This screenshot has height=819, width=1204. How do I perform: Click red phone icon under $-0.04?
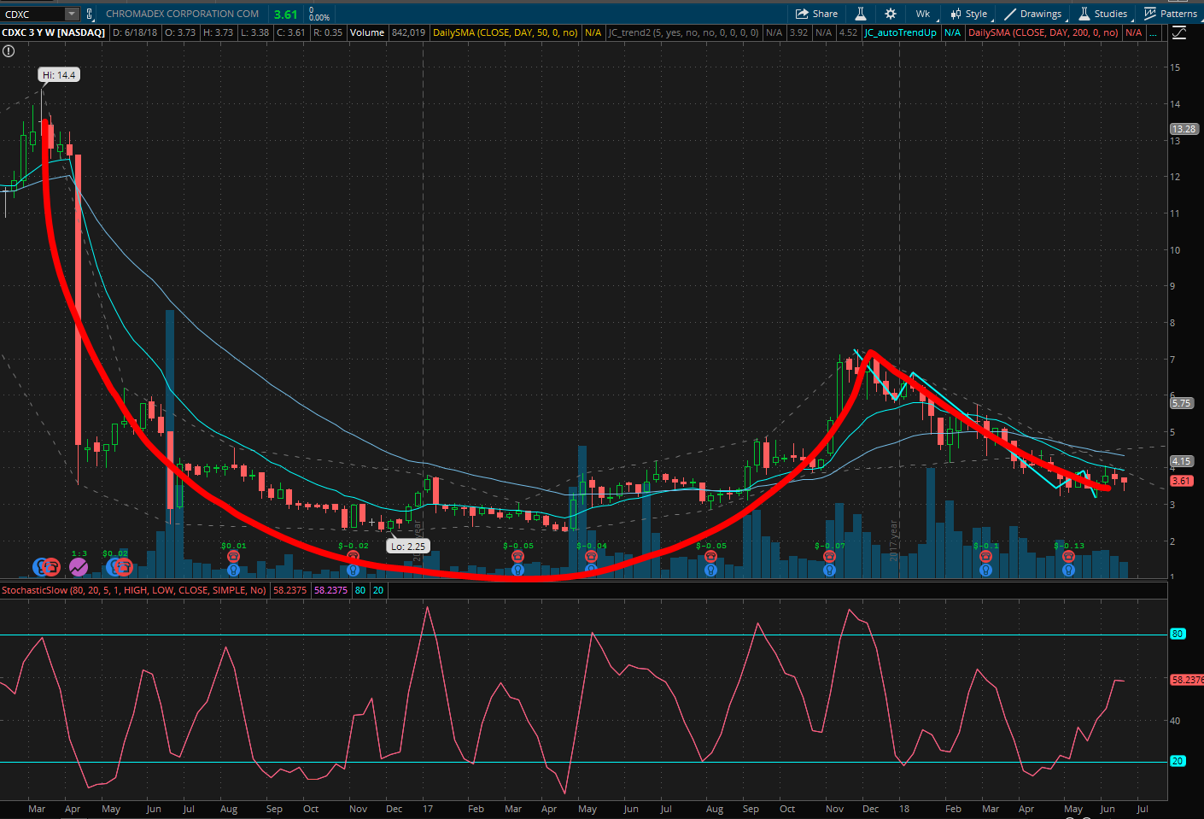click(x=591, y=556)
